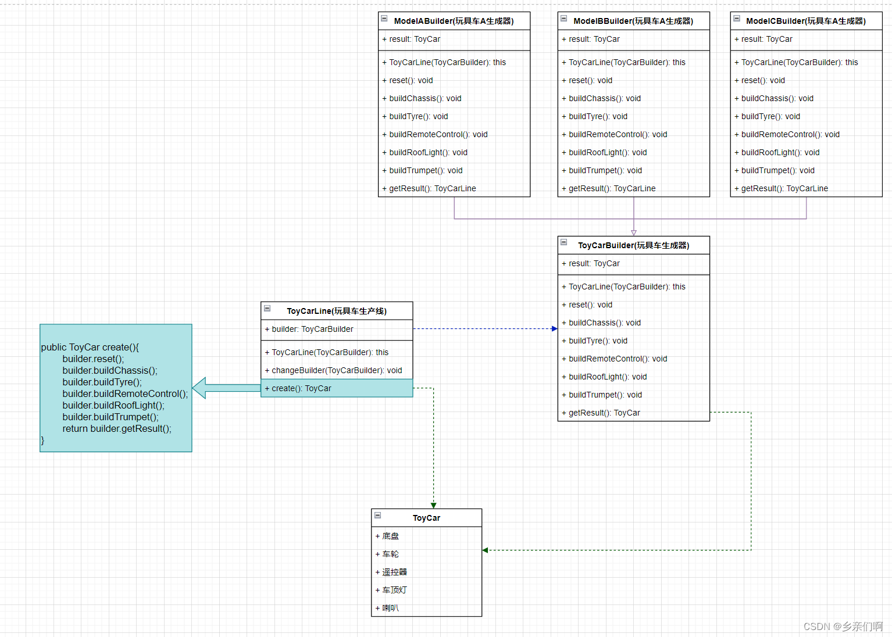Select the create(): ToyCar method row
Viewport: 892px width, 637px height.
point(337,388)
